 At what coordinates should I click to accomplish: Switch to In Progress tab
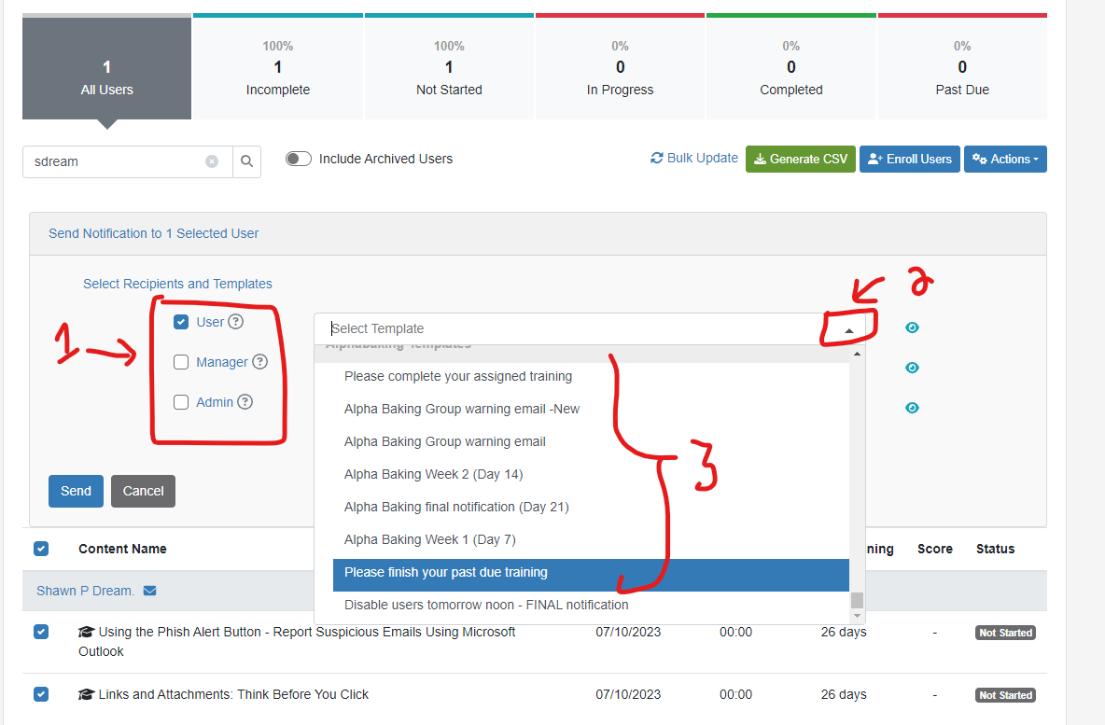(x=620, y=68)
